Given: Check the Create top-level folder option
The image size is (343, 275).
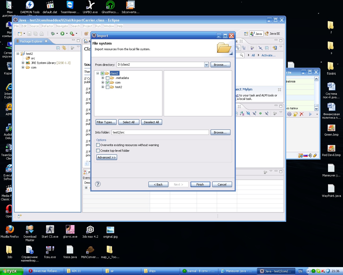Looking at the screenshot, I should (x=98, y=151).
